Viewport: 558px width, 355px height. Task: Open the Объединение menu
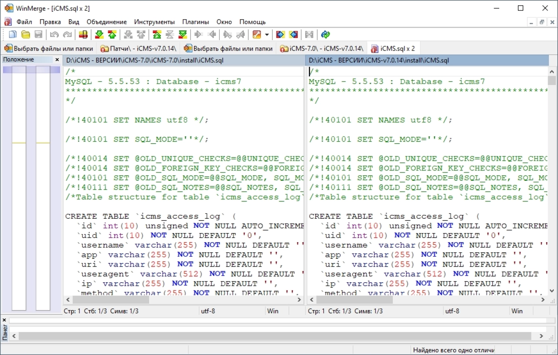(x=107, y=22)
